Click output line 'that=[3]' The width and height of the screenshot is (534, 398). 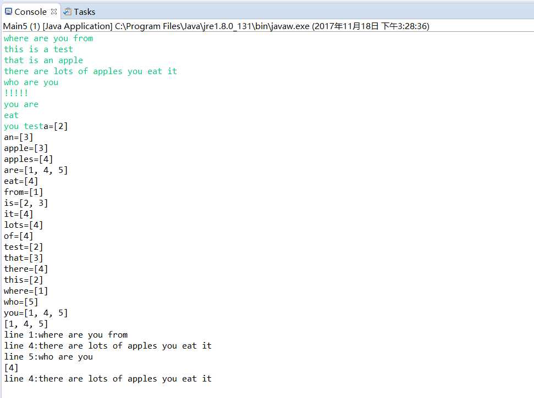24,258
